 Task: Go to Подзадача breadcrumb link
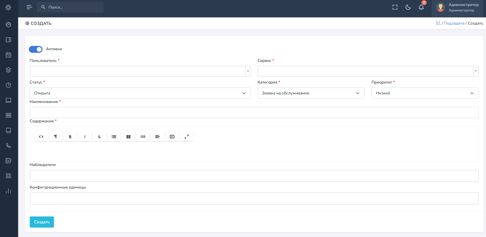(x=454, y=23)
